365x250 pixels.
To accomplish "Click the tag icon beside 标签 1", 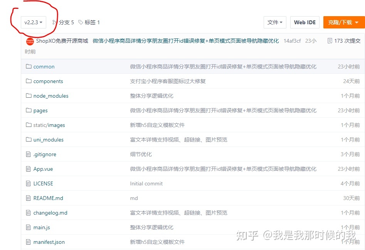I will point(81,22).
